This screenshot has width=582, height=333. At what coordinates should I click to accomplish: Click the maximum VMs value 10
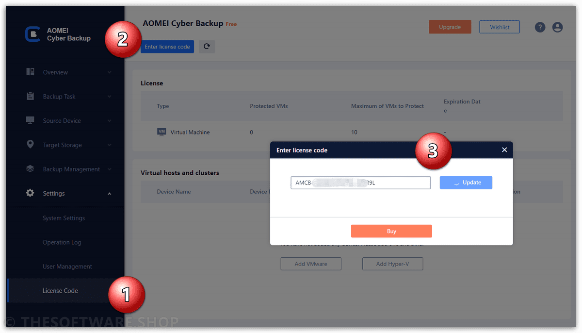pos(354,132)
